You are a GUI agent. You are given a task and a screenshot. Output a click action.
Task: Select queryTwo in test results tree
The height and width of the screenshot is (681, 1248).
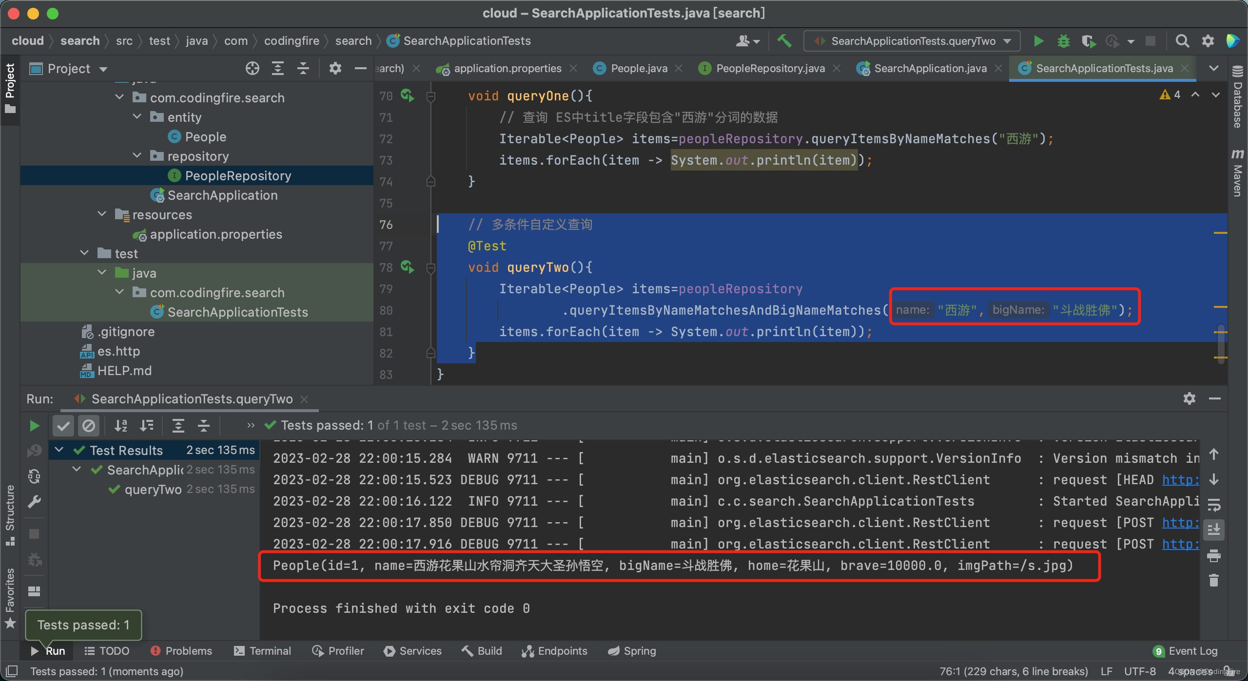(153, 489)
